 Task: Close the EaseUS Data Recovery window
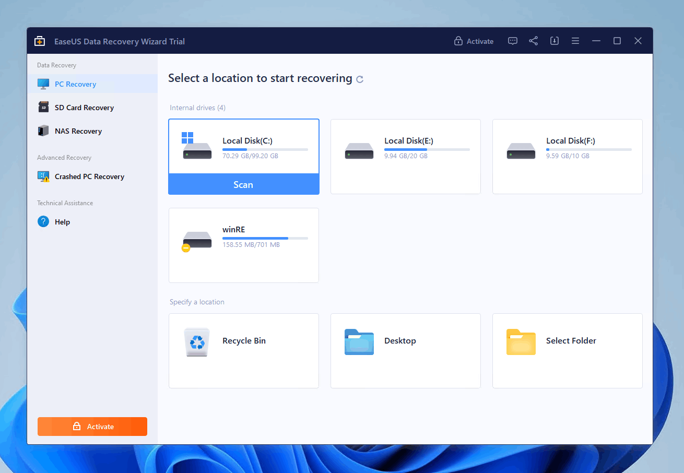pos(638,41)
